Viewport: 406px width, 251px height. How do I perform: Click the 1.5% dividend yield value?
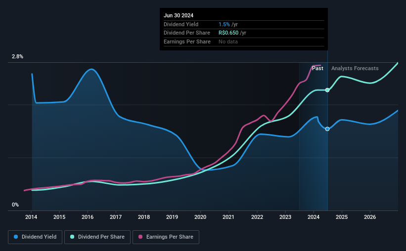[x=224, y=24]
